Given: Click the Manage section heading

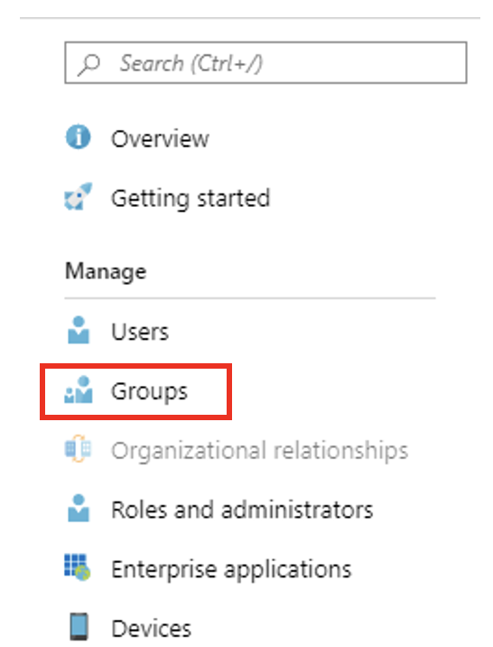Looking at the screenshot, I should (x=106, y=272).
